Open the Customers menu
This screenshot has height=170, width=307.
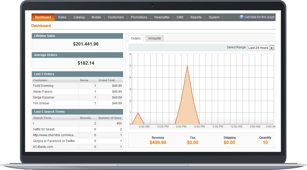tap(116, 17)
